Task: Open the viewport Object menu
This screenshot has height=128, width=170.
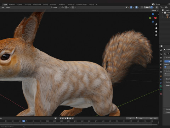Action: point(7,7)
